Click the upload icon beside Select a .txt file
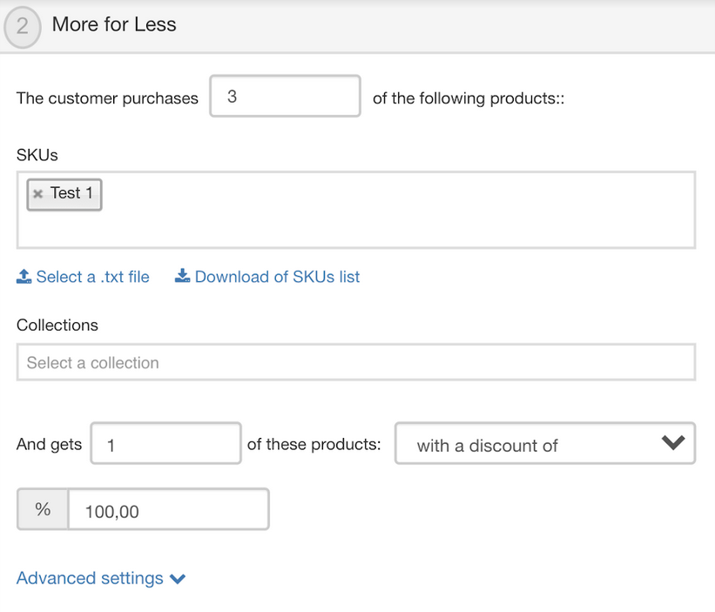Image resolution: width=715 pixels, height=612 pixels. click(x=24, y=277)
